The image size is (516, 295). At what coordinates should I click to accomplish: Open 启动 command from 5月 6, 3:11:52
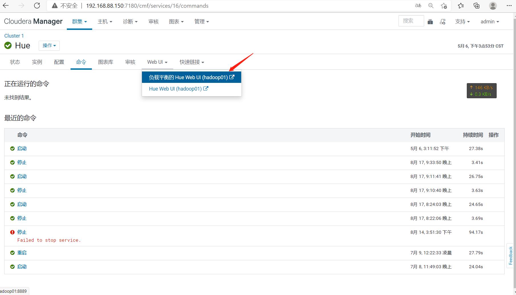coord(22,148)
